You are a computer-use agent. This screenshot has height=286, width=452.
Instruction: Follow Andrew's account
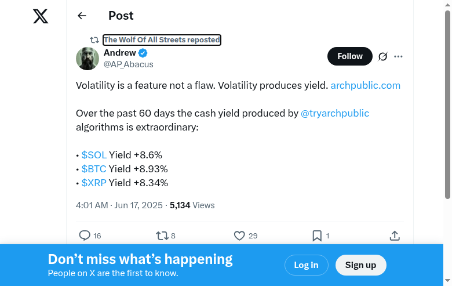350,56
